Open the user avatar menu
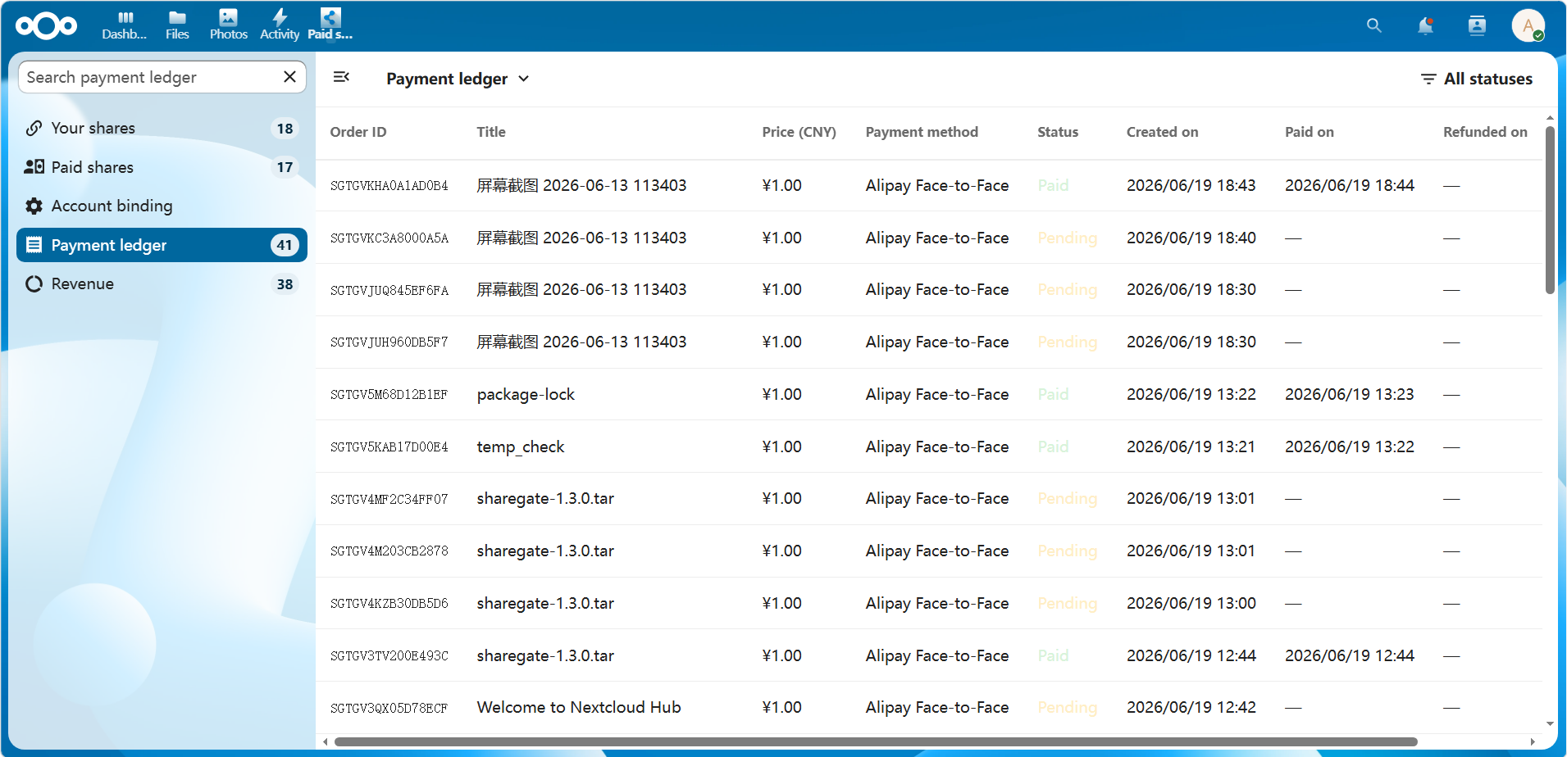Viewport: 1567px width, 757px height. [x=1528, y=26]
